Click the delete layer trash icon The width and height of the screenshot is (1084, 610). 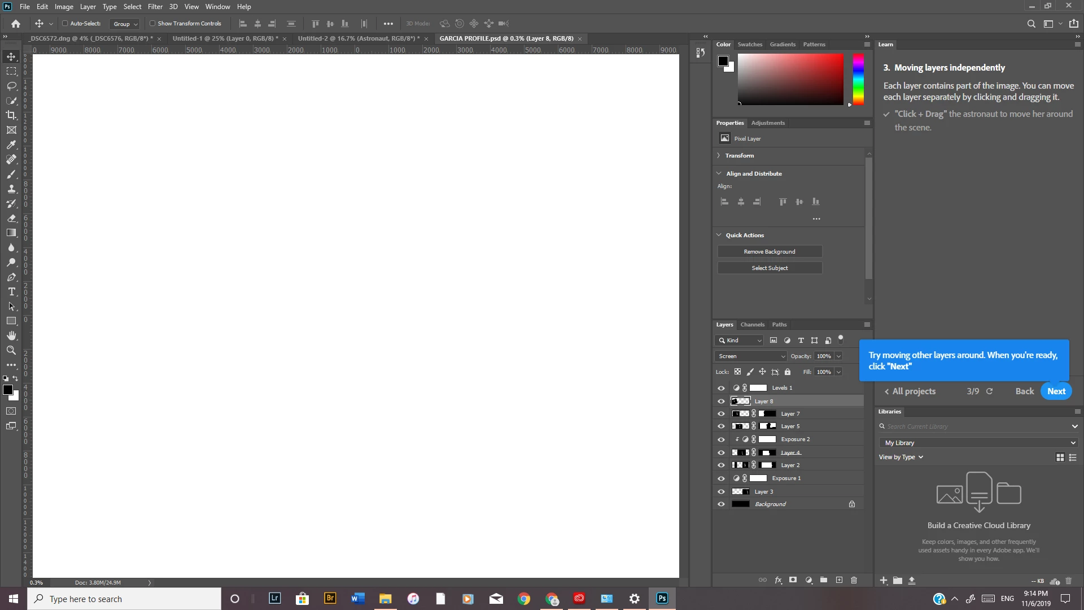854,580
